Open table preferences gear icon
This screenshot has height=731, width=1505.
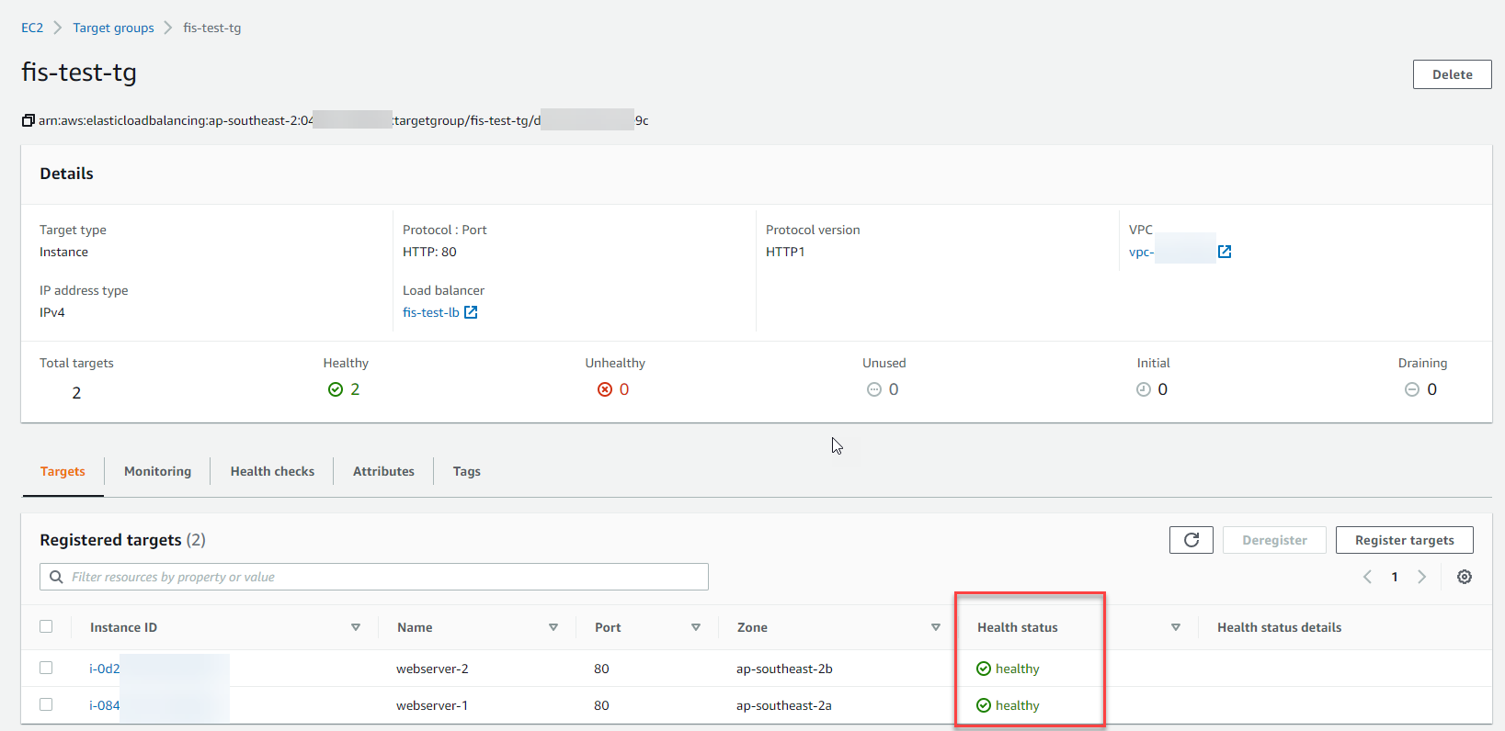tap(1464, 577)
